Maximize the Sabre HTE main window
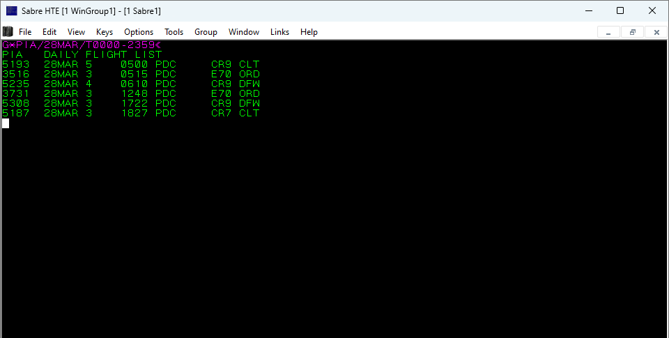Image resolution: width=669 pixels, height=338 pixels. 620,10
